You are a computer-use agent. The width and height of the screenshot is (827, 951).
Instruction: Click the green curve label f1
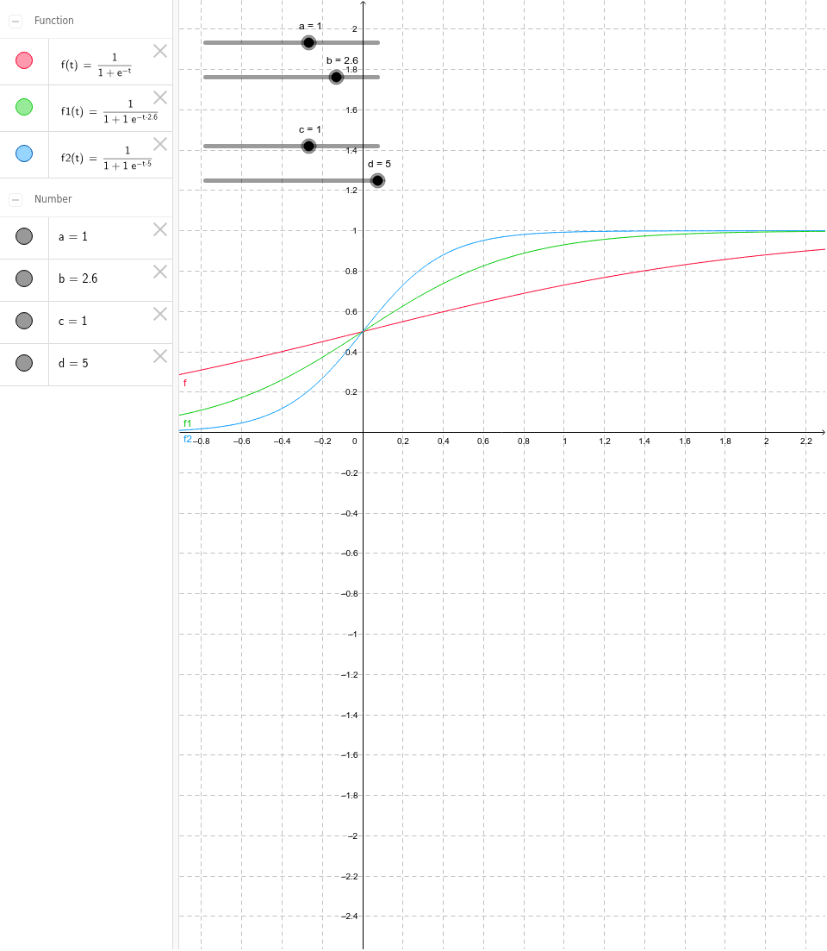coord(187,423)
